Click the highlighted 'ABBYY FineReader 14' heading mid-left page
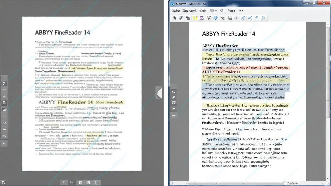 66,102
